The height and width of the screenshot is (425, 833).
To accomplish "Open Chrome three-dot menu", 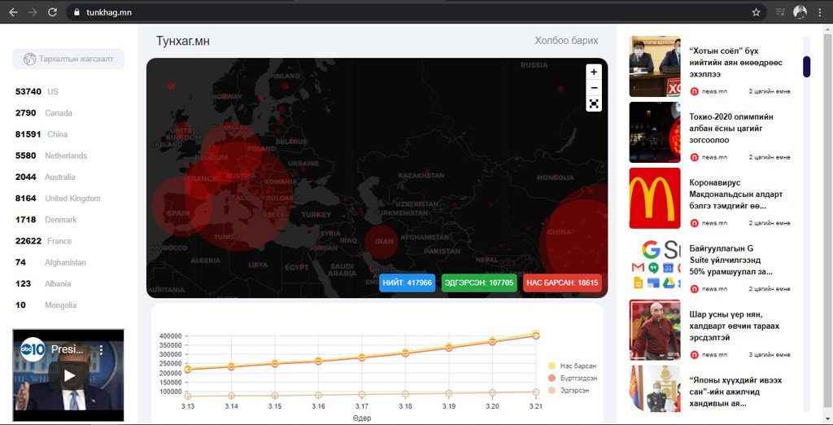I will point(820,12).
